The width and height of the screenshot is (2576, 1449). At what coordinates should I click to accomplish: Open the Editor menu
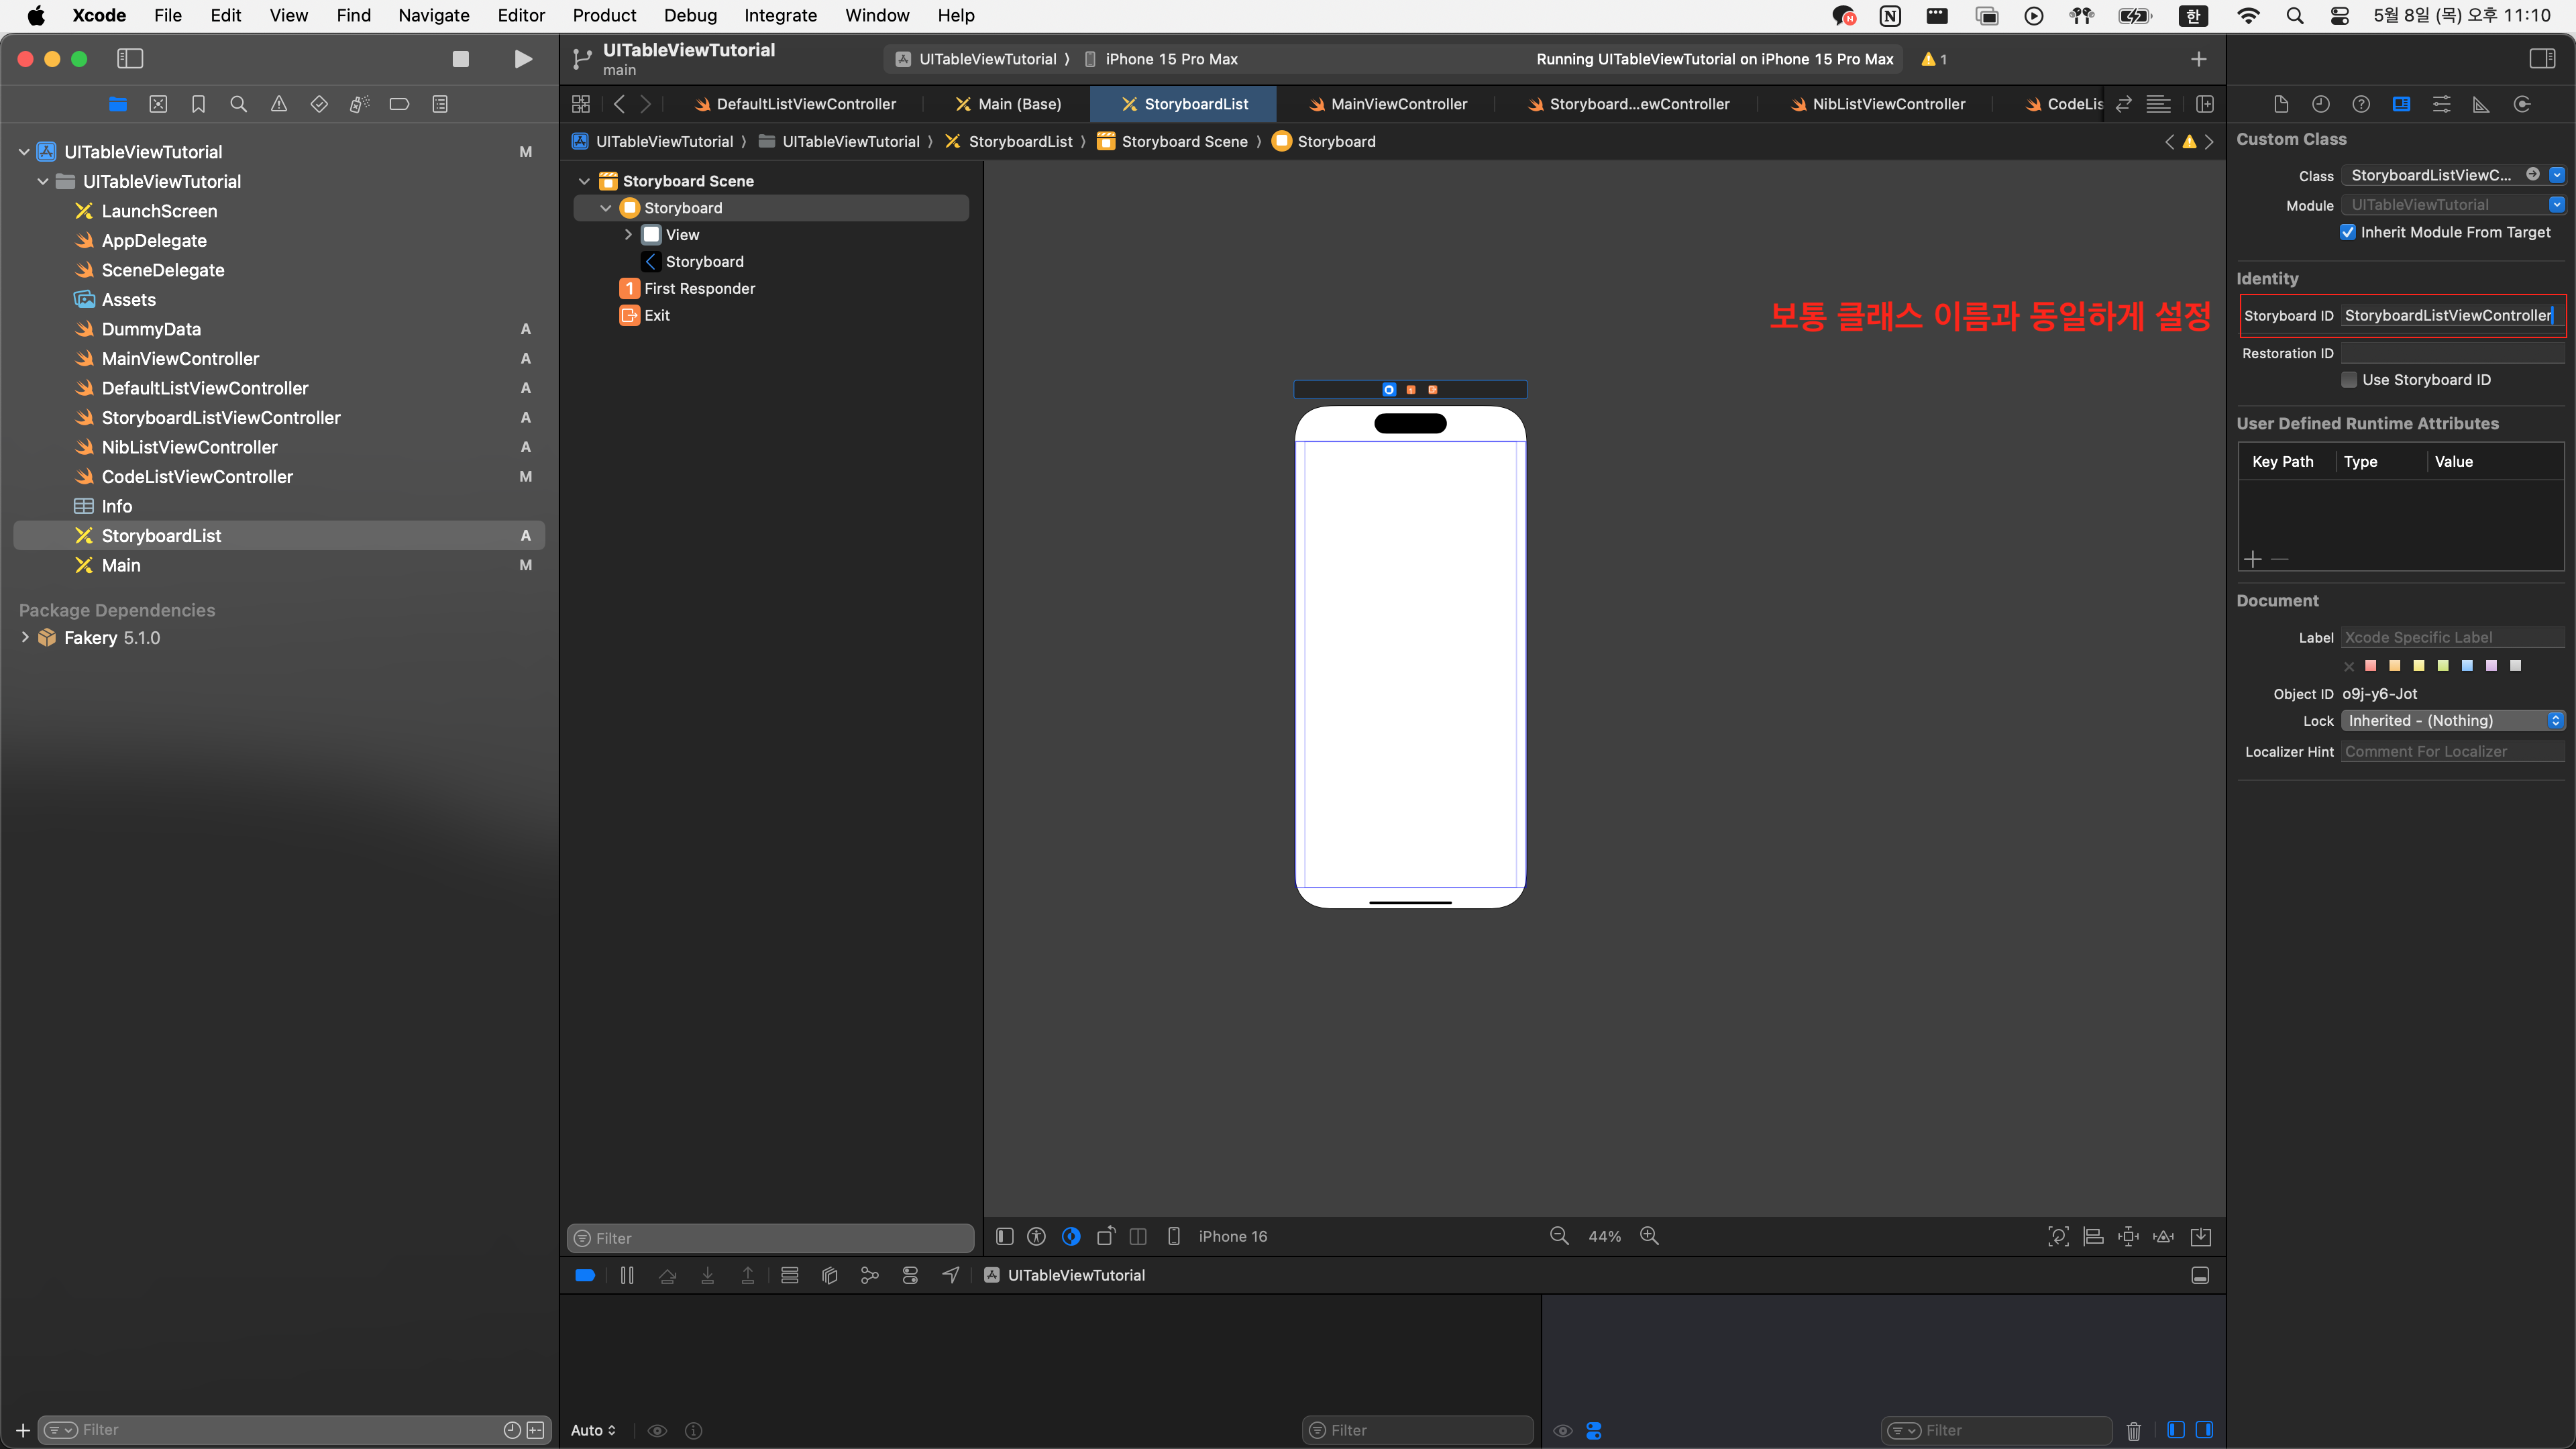pos(521,15)
